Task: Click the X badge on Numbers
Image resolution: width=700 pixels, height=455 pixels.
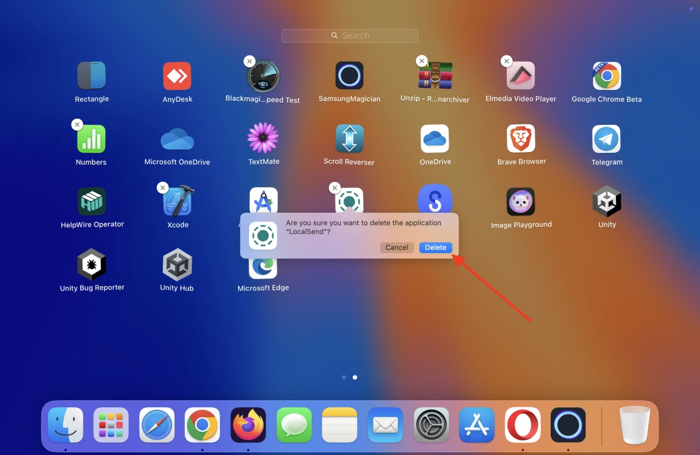Action: coord(77,124)
